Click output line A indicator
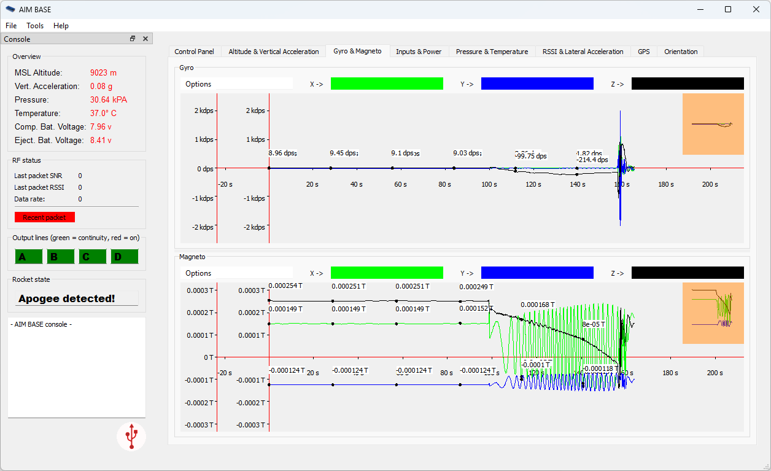771x471 pixels. pyautogui.click(x=29, y=257)
